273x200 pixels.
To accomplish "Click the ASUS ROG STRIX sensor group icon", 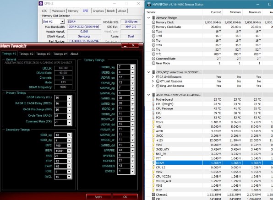I will pyautogui.click(x=153, y=95).
